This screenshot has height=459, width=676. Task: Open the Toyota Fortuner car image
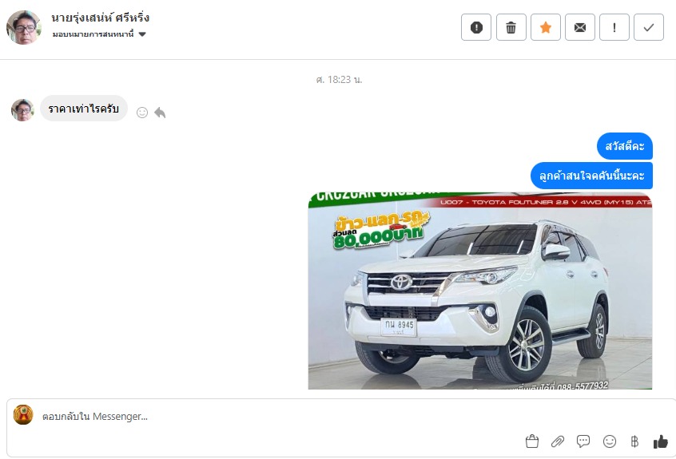pos(480,291)
